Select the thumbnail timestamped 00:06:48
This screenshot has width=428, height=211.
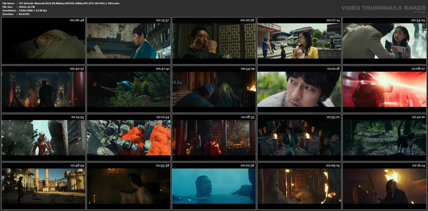[43, 41]
